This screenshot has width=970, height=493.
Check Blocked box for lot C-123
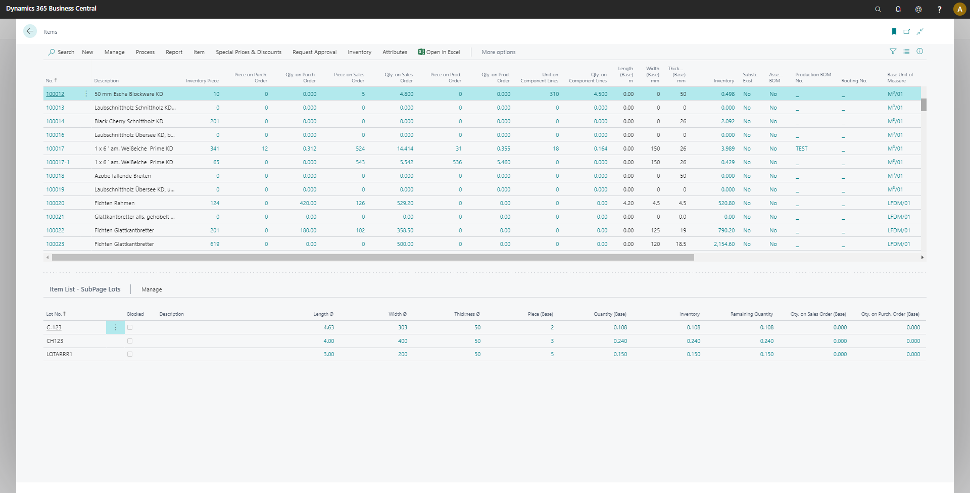pyautogui.click(x=130, y=327)
